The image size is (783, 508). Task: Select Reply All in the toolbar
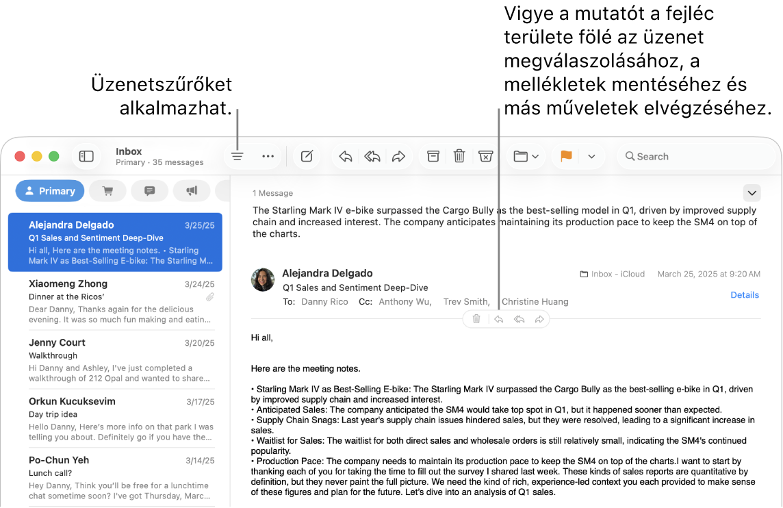coord(372,156)
